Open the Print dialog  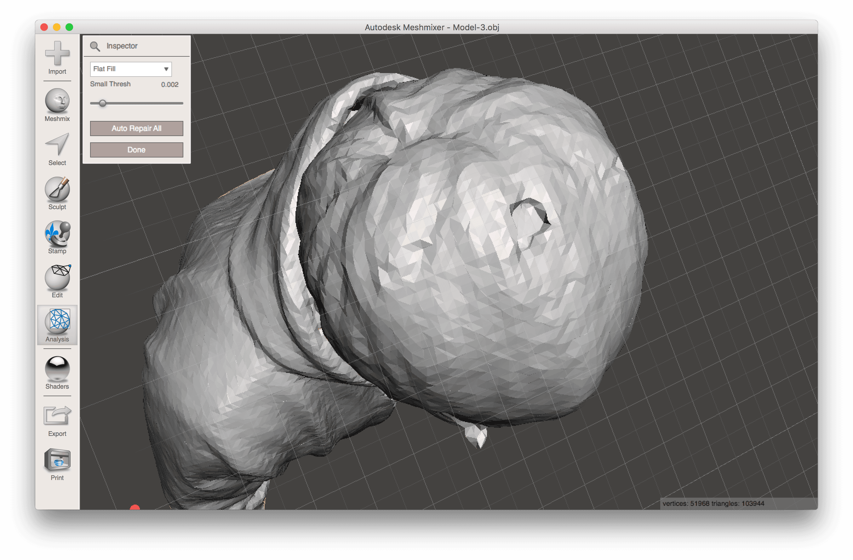click(57, 464)
